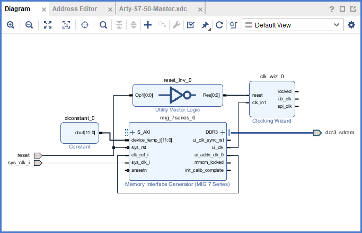Close the Diagram tab
Viewport: 362px width, 233px height.
pyautogui.click(x=44, y=10)
